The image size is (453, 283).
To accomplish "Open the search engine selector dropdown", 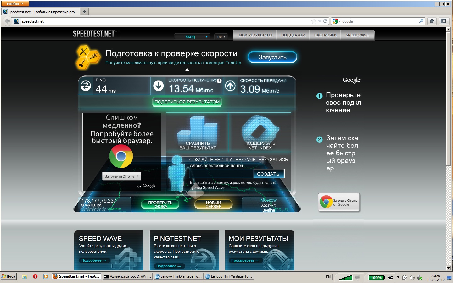I will (x=336, y=21).
